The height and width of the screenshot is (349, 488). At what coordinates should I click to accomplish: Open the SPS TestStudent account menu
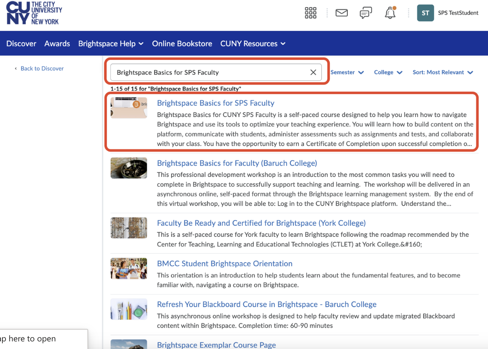458,13
